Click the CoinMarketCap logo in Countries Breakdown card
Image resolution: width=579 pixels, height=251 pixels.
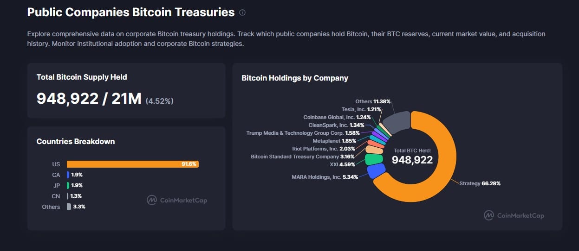pos(177,200)
